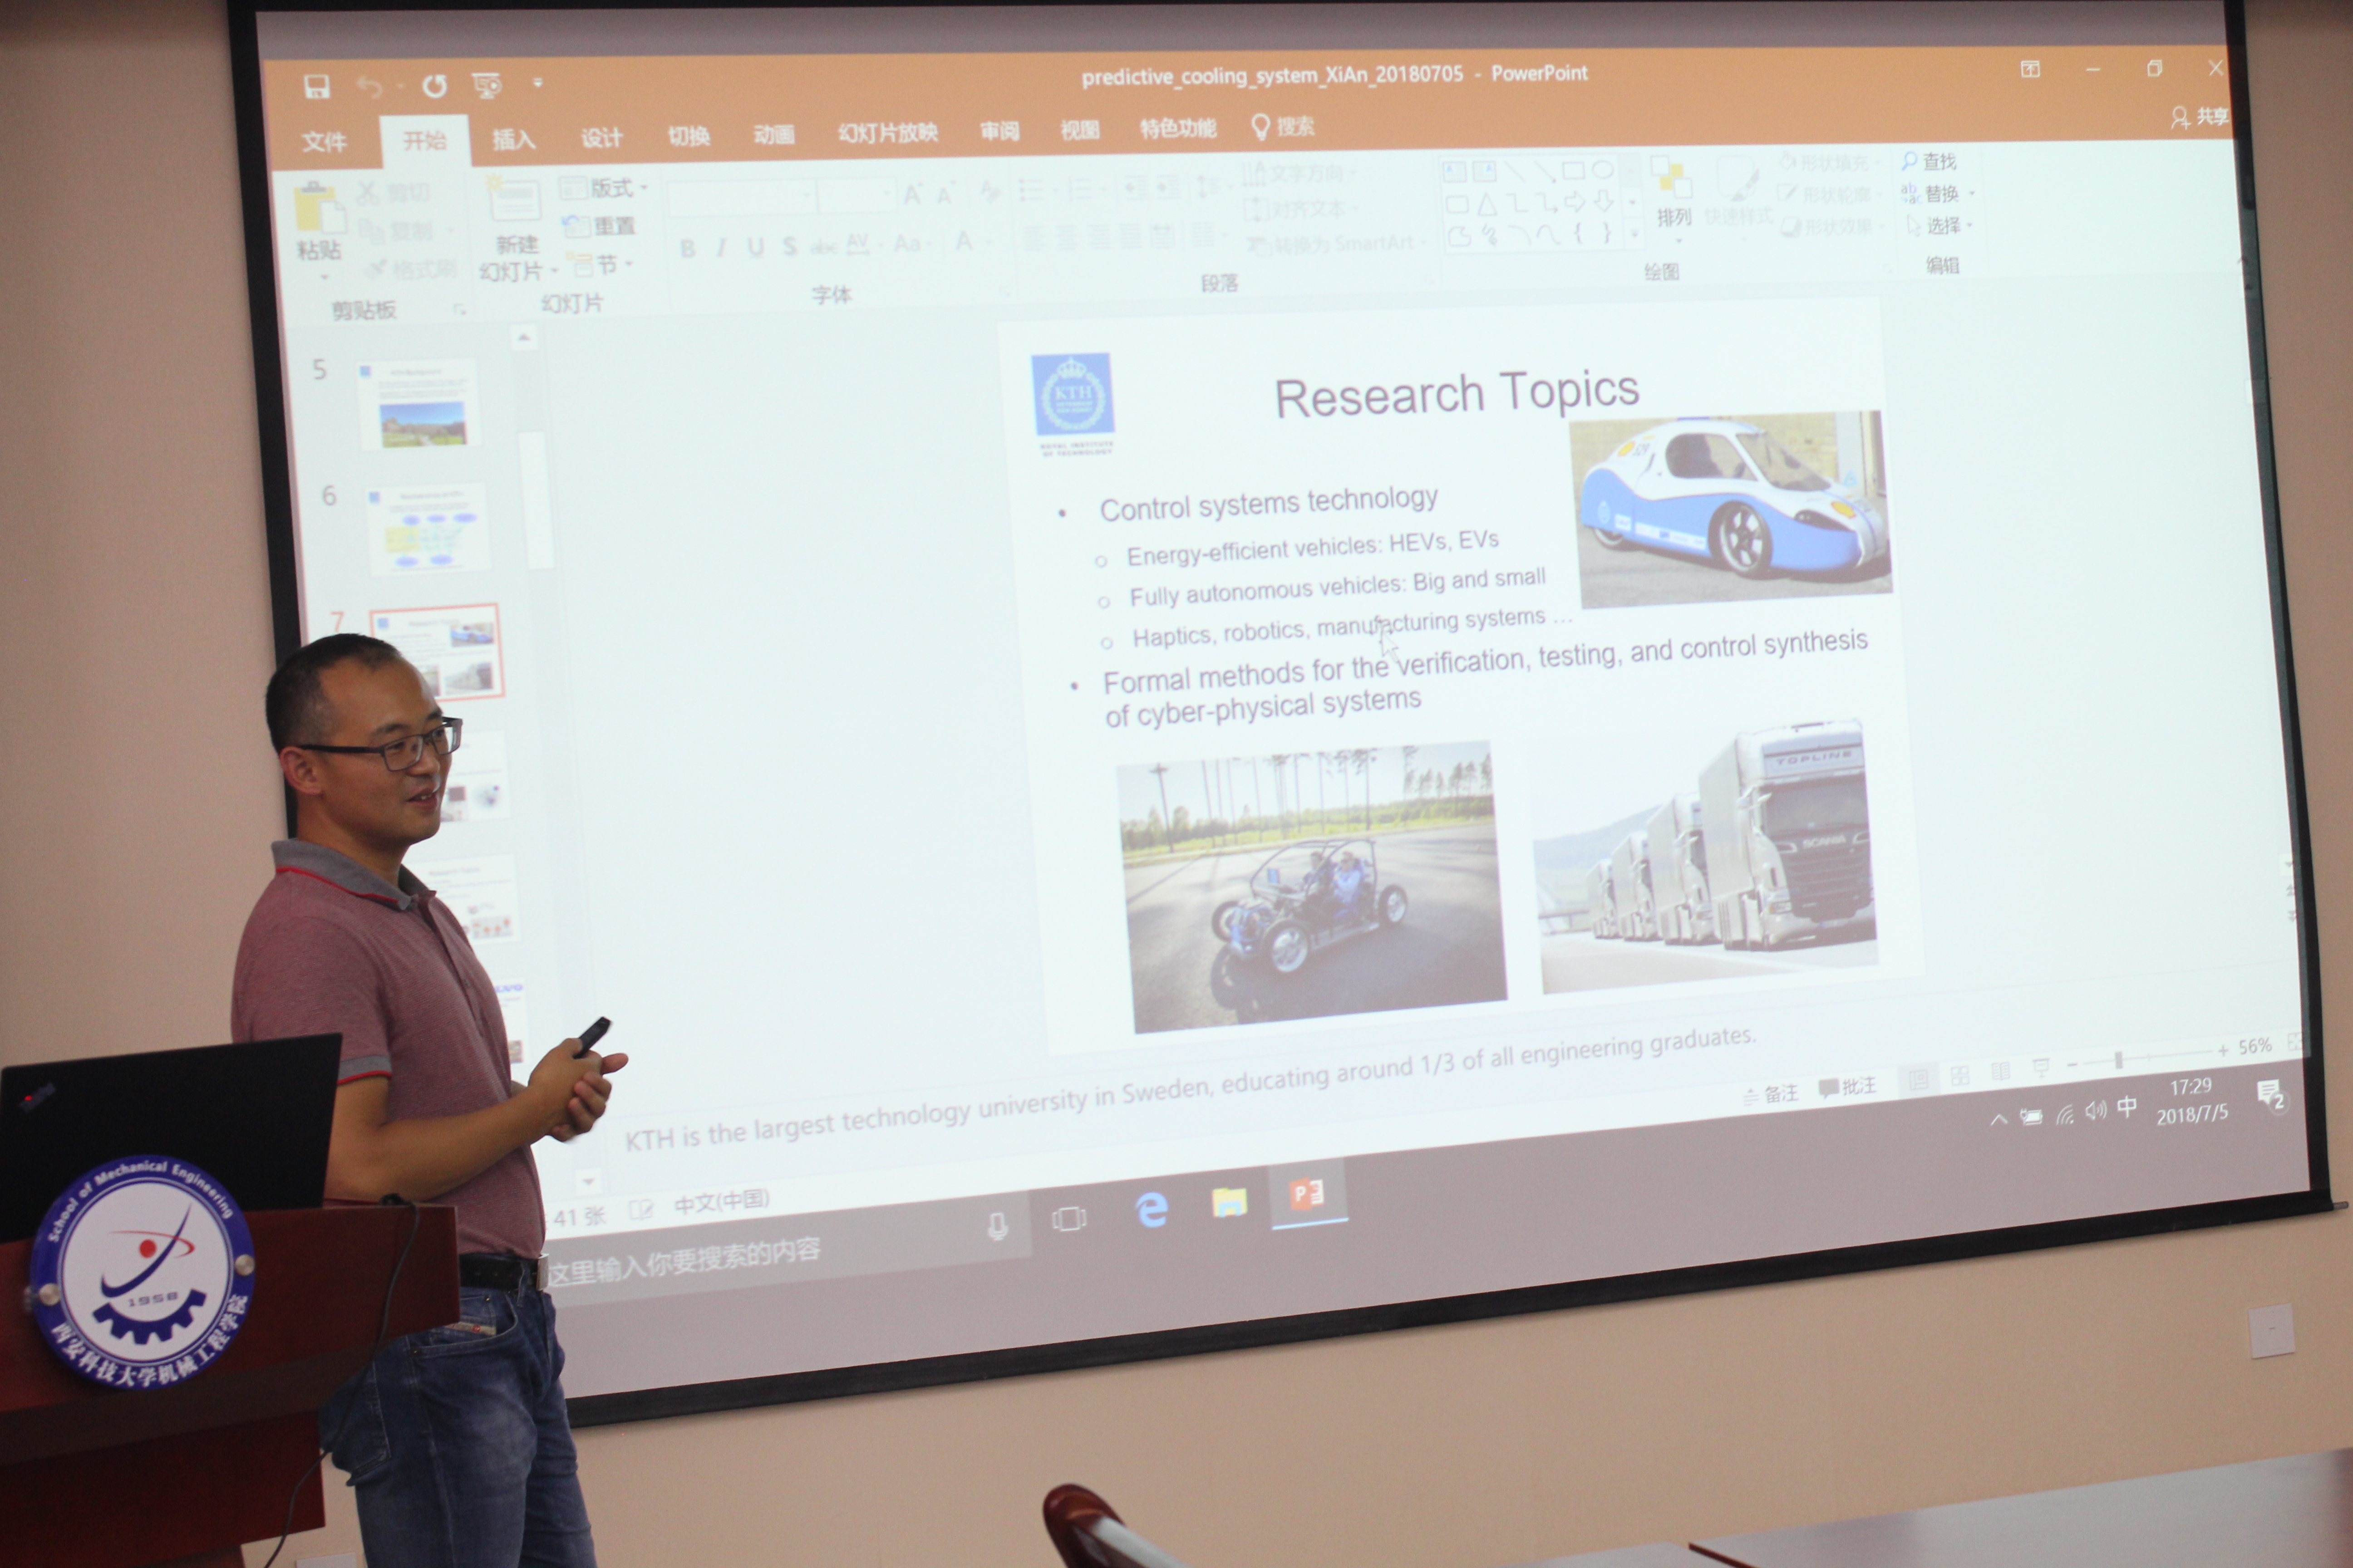
Task: Toggle the 批注 (Comments) pane button
Action: [1847, 1087]
